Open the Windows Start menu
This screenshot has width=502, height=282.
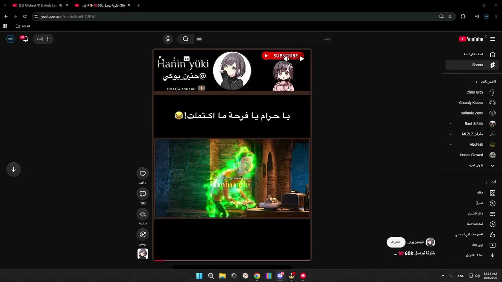point(199,276)
